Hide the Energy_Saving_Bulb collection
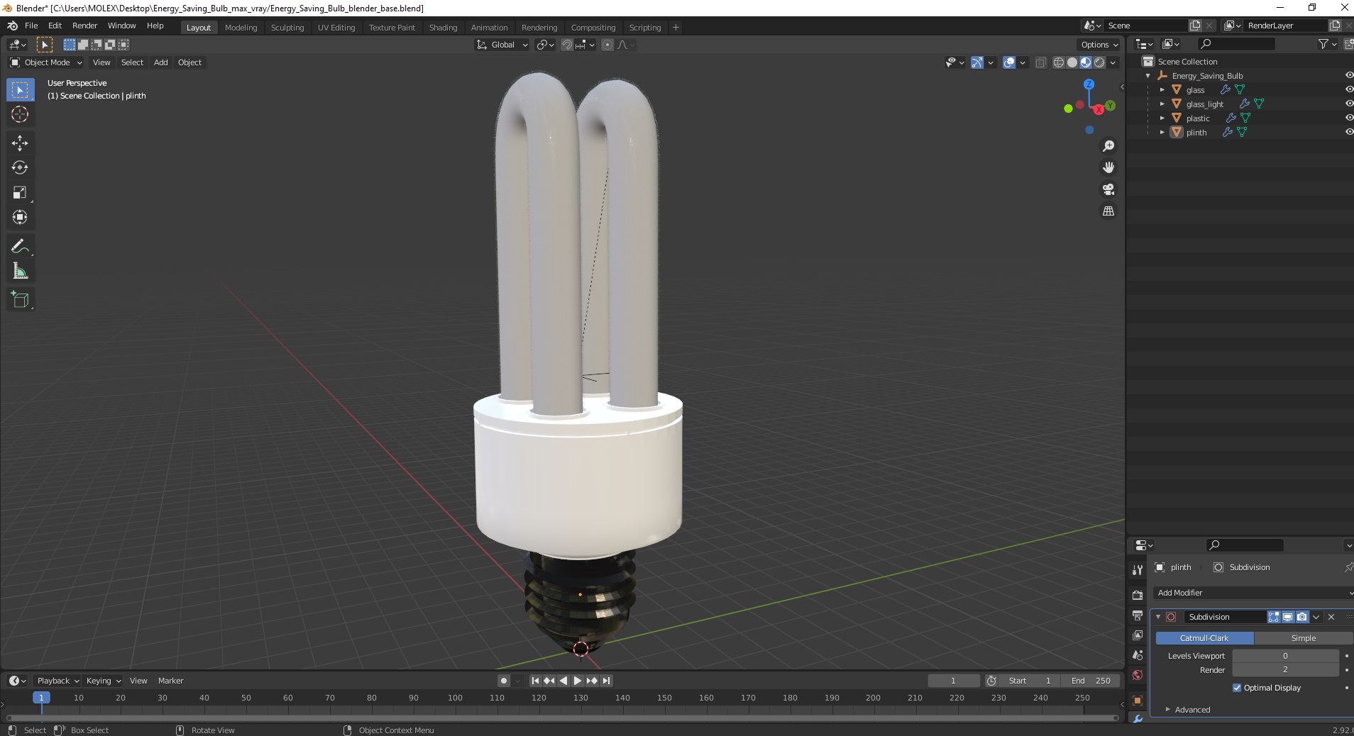This screenshot has height=736, width=1354. (1348, 75)
